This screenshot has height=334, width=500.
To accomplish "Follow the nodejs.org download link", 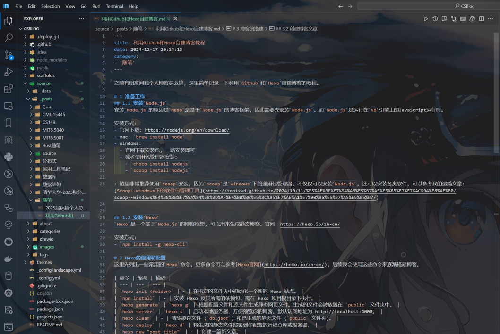I will [187, 130].
